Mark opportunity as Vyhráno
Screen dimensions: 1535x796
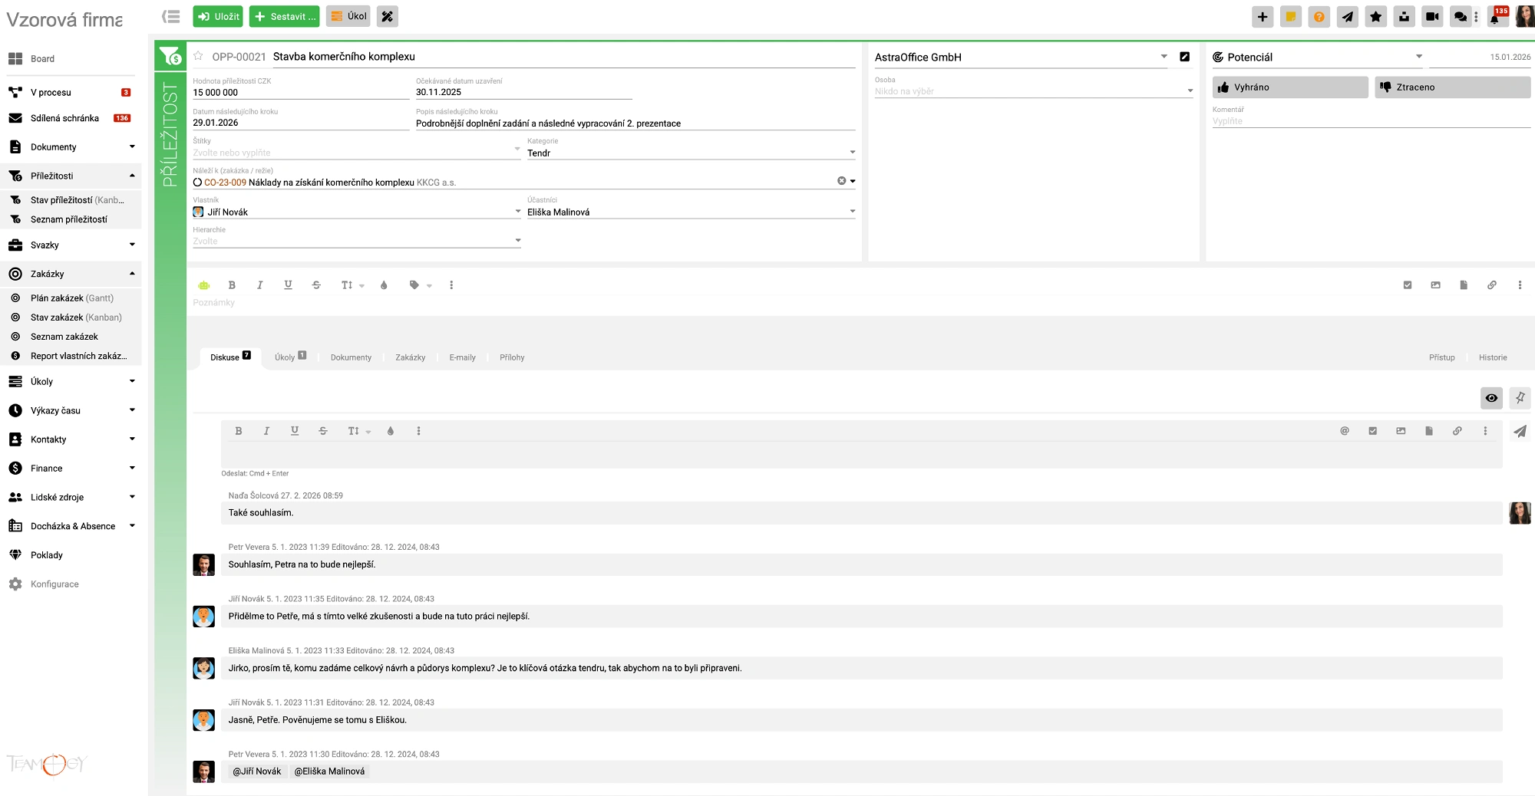(1289, 87)
